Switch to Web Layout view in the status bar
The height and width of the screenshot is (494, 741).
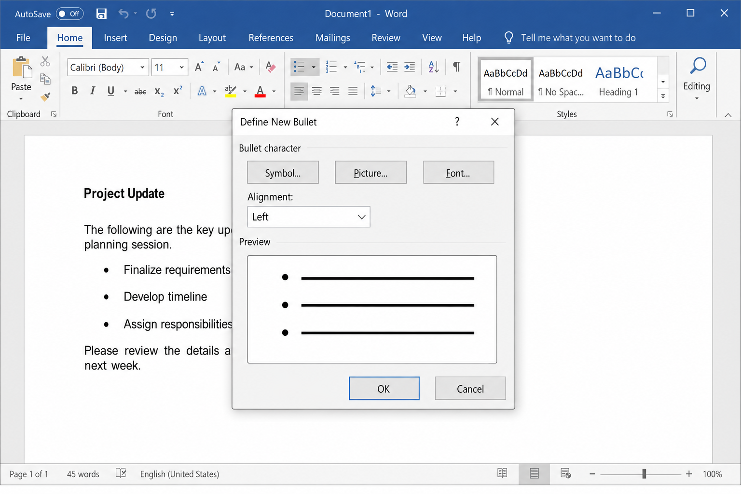(566, 473)
